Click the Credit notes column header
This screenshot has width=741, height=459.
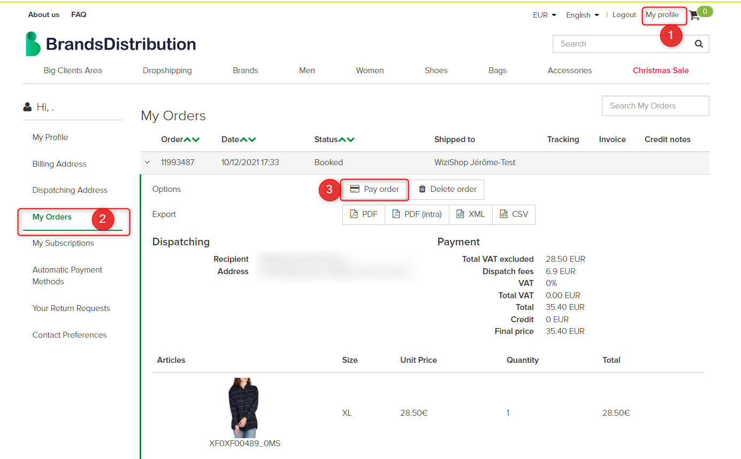(x=668, y=139)
